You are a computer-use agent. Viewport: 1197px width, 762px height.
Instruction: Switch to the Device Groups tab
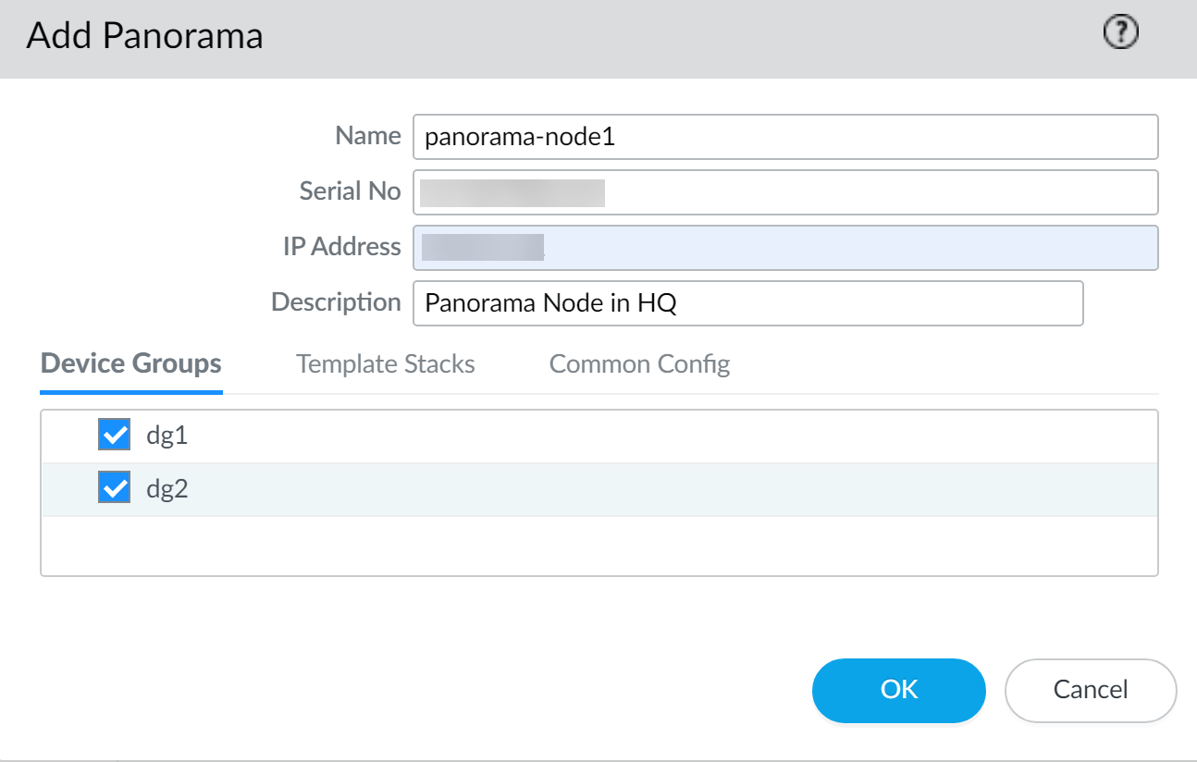point(131,364)
